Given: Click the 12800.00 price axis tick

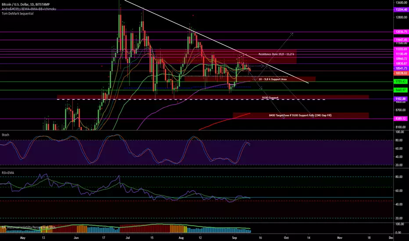Looking at the screenshot, I should pos(401,18).
